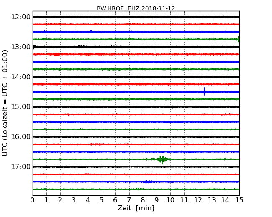Viewport: 272px width, 217px height.
Task: Click the x-axis tick label 0
Action: tap(33, 200)
